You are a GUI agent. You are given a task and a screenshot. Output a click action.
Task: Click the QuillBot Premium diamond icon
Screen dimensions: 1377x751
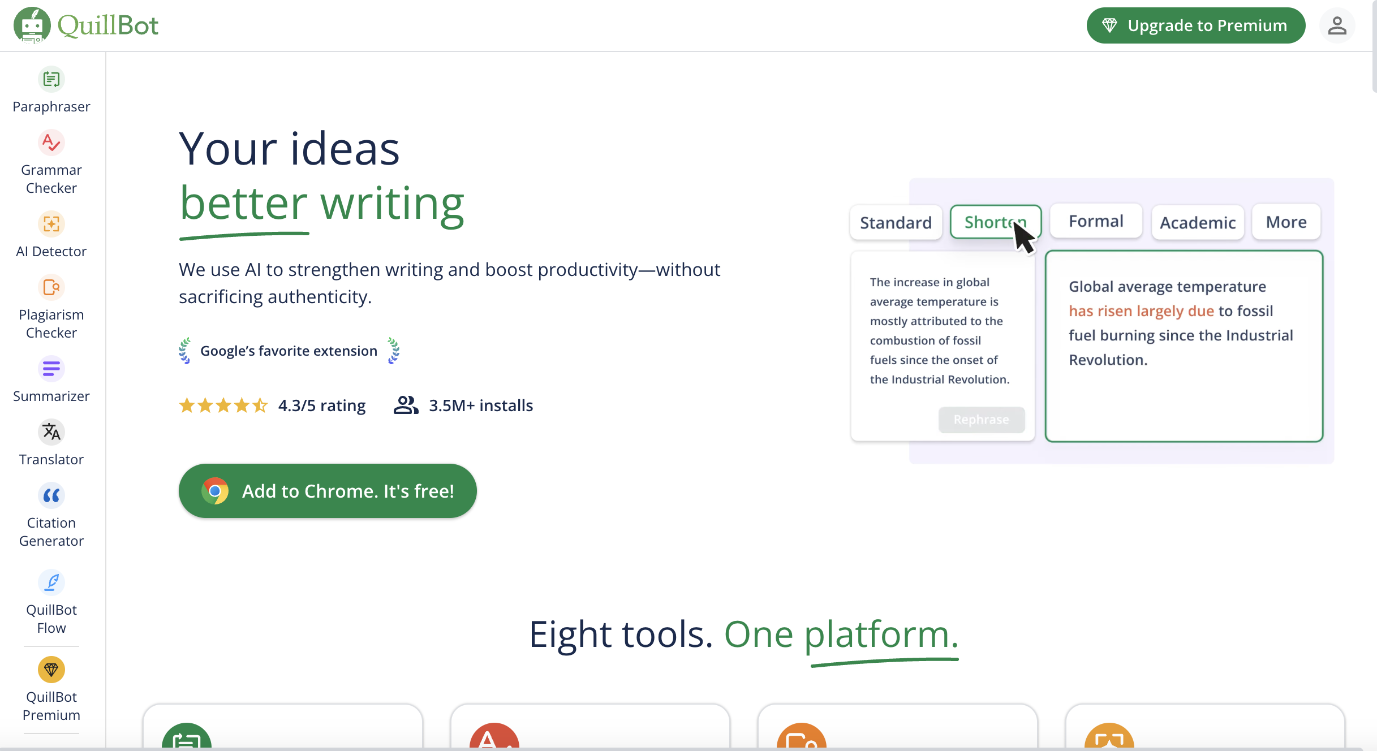[x=51, y=670]
